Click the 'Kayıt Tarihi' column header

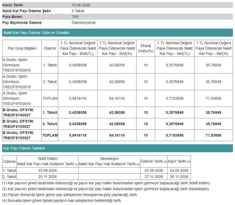click(x=179, y=162)
